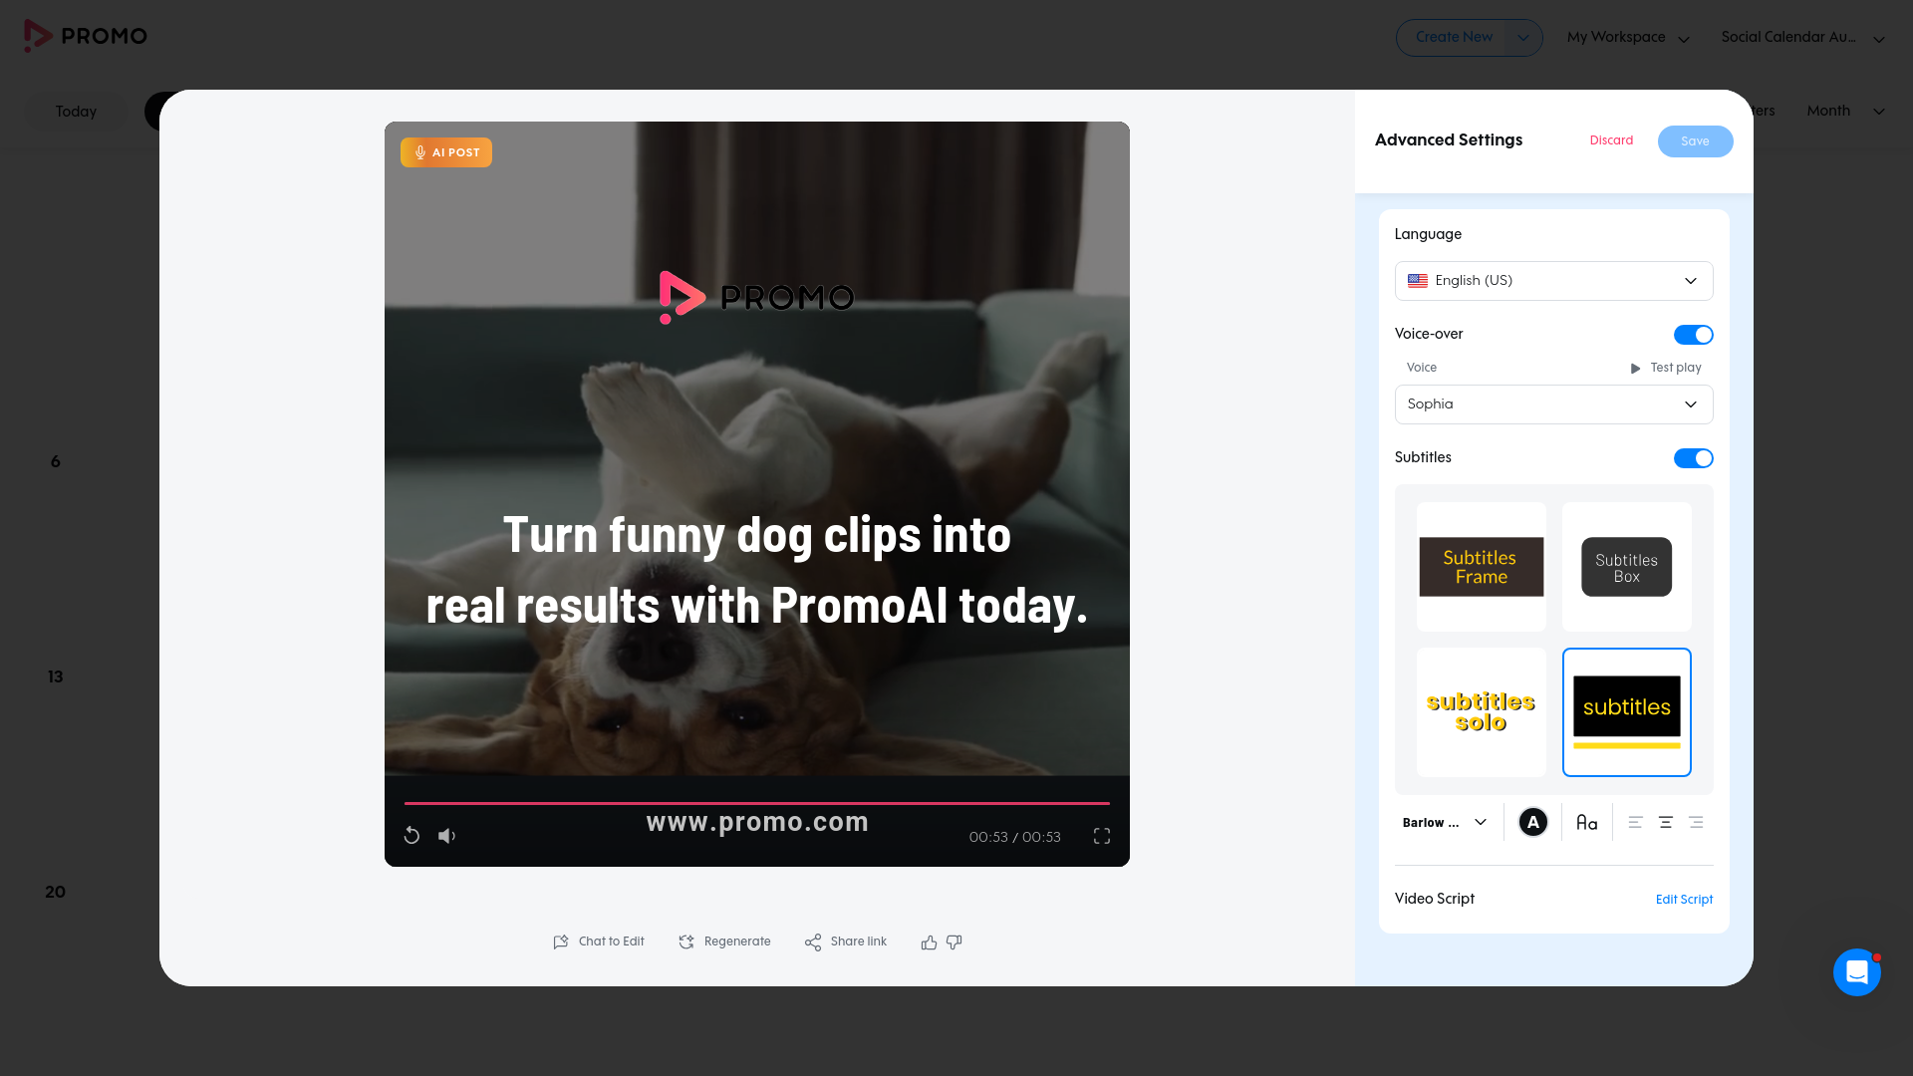
Task: Click the Edit Script link
Action: 1684,900
